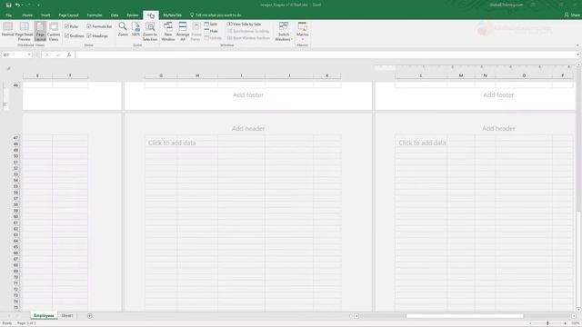
Task: Open the Macros dropdown
Action: click(x=303, y=31)
